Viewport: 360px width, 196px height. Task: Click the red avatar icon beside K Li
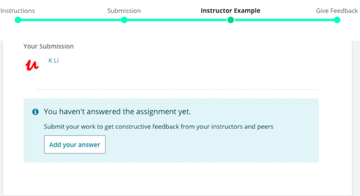(32, 65)
